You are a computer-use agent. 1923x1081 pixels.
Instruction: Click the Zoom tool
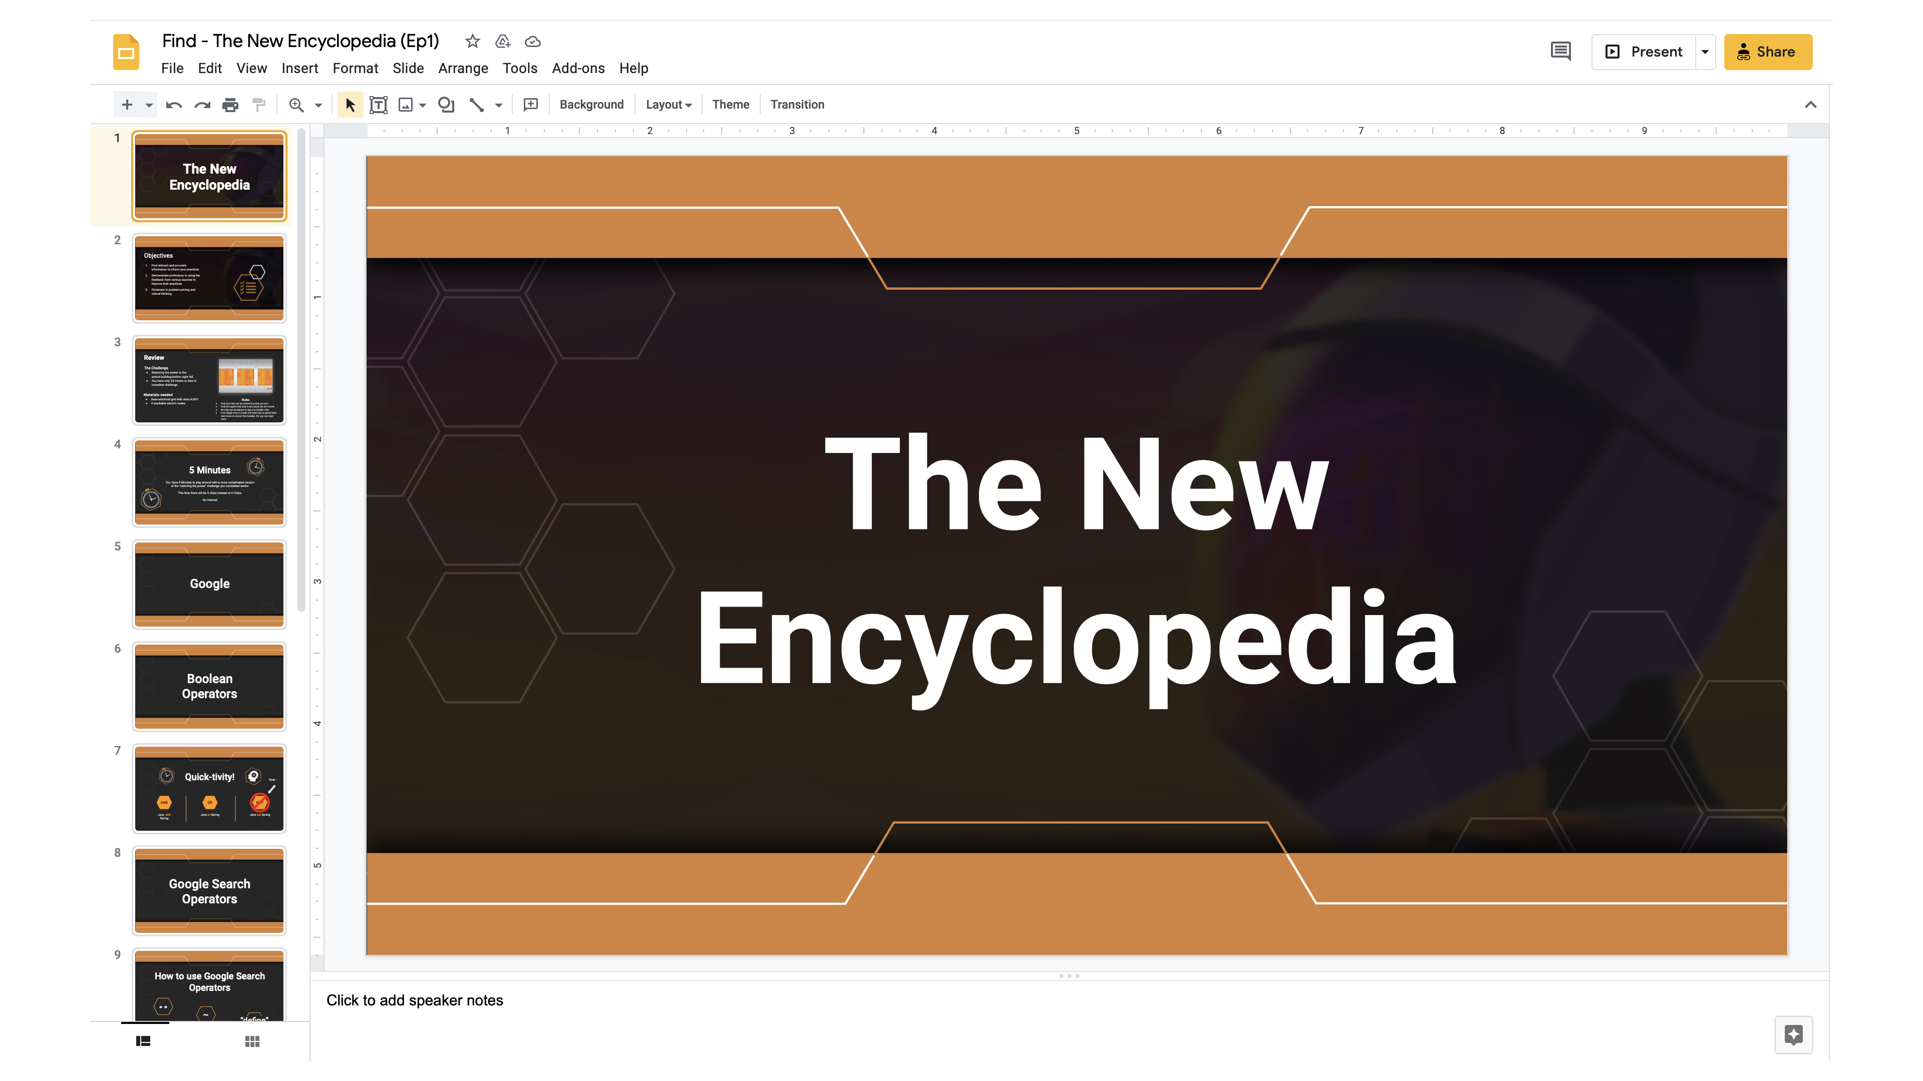point(296,105)
